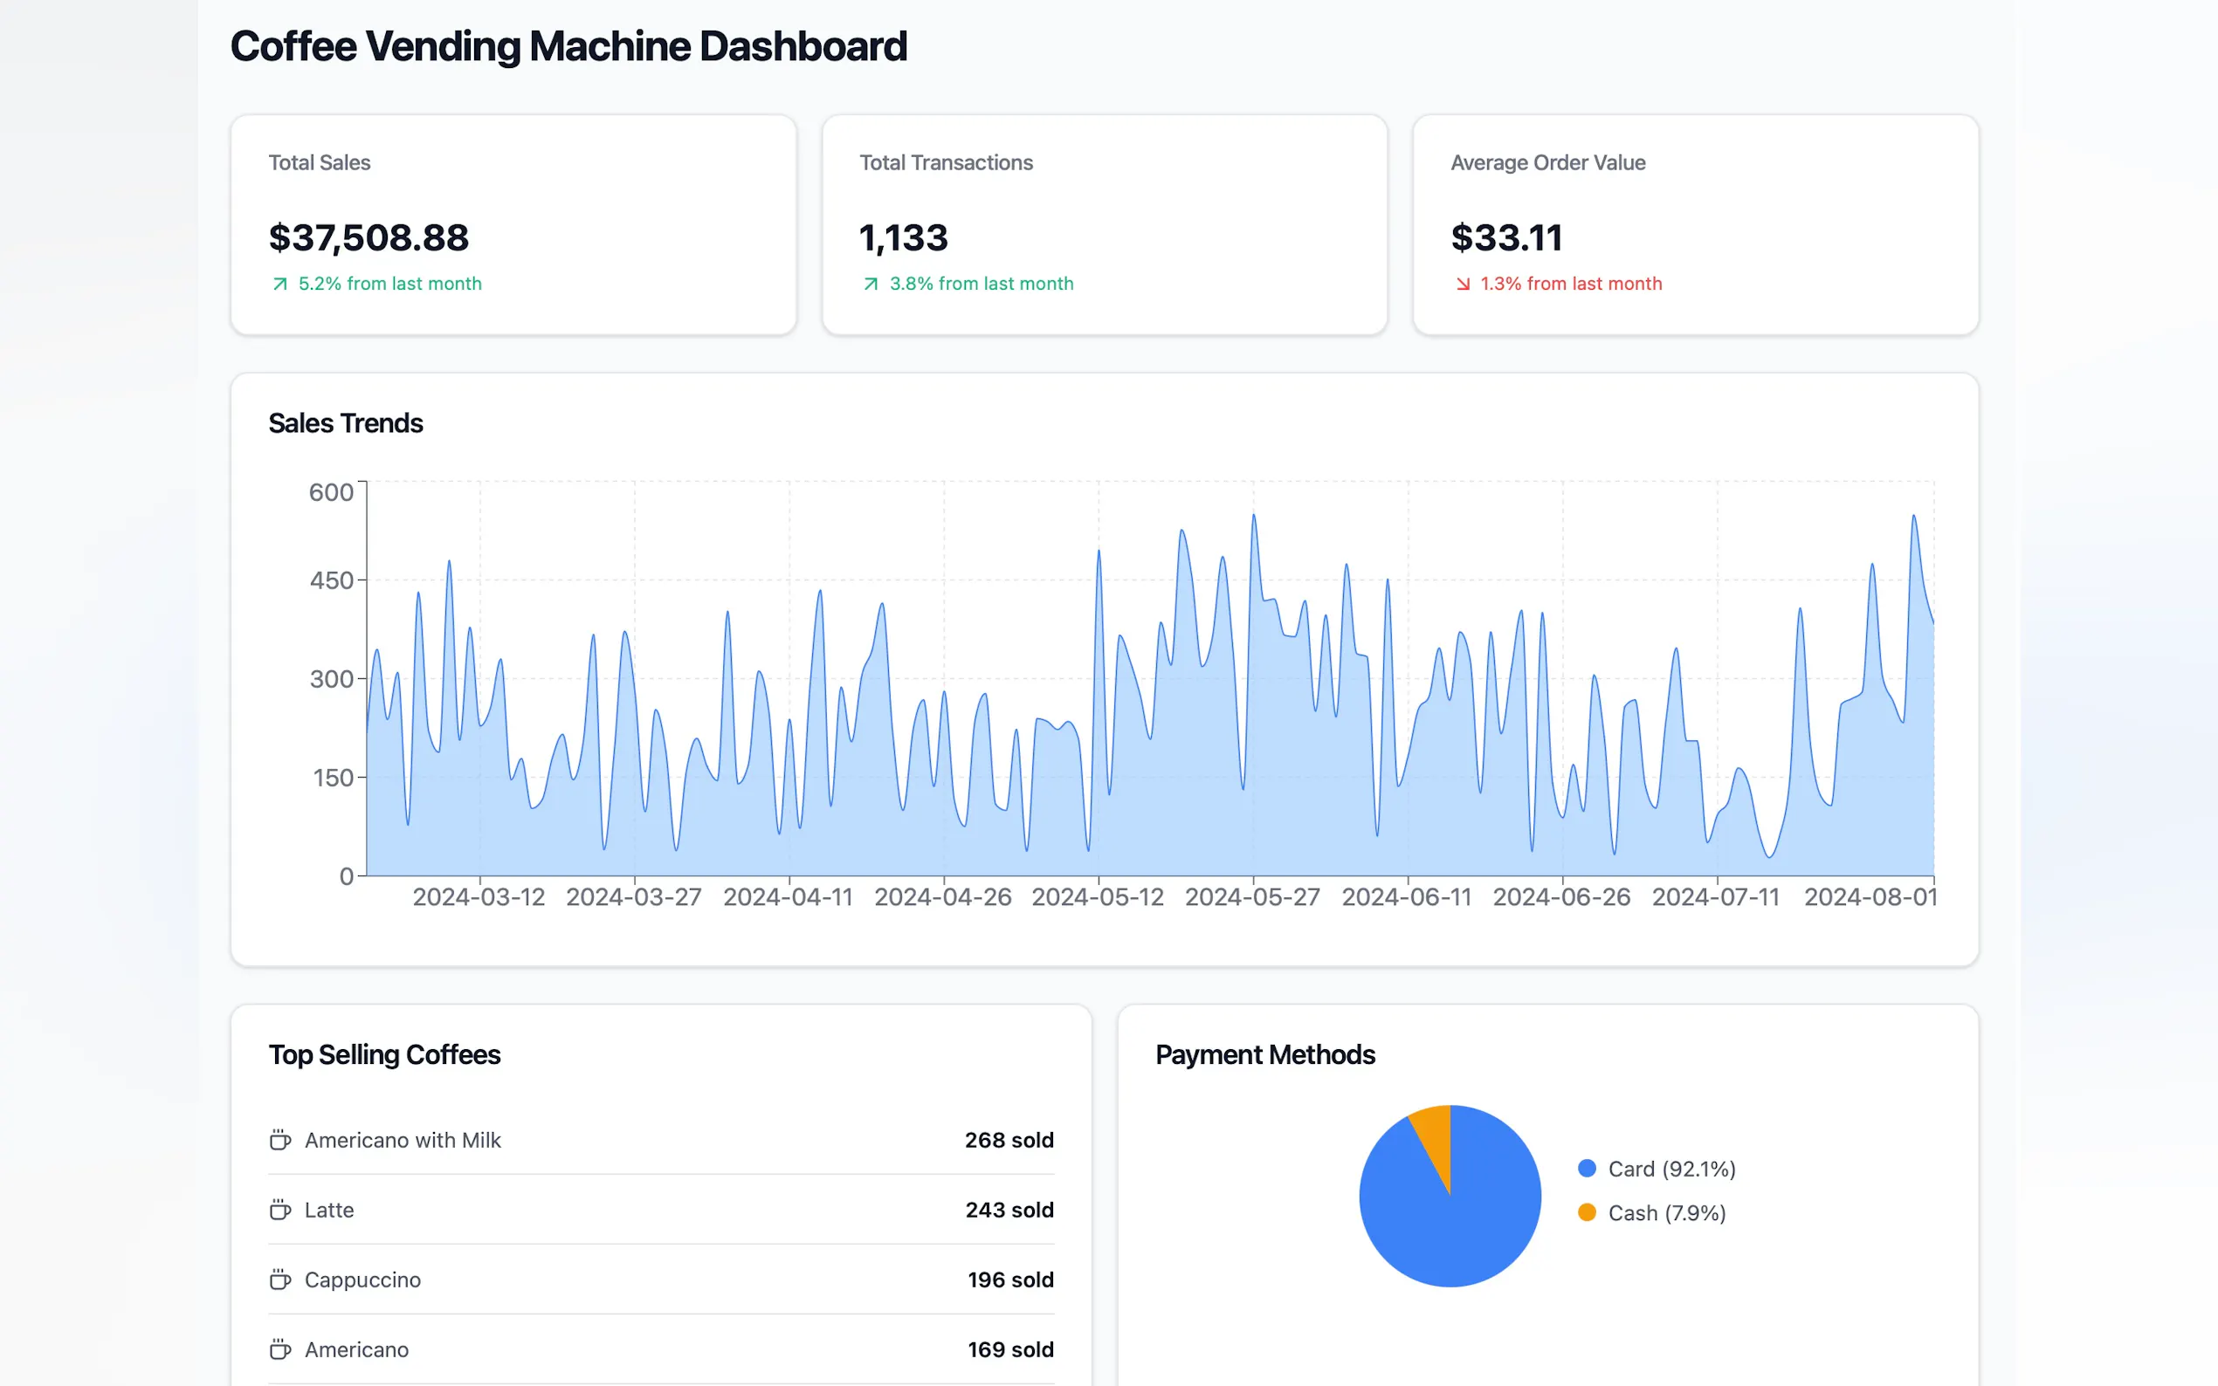Click the coffee cup icon next to Cappuccino

coord(279,1279)
